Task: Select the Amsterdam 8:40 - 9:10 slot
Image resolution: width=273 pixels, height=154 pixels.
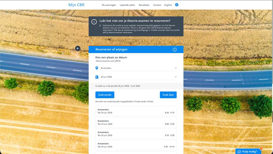Action: click(x=136, y=111)
